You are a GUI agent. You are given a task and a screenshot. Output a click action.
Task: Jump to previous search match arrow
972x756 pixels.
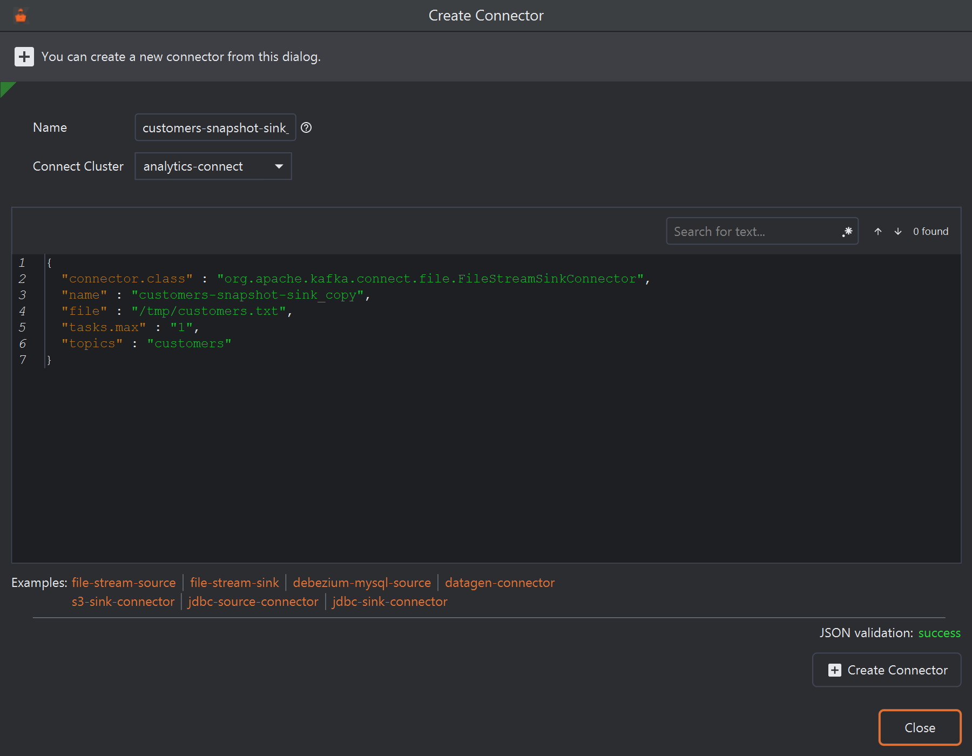[878, 232]
